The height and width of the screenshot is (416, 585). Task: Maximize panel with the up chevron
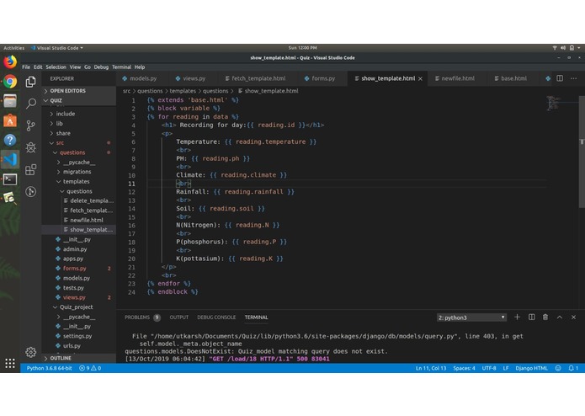(560, 317)
